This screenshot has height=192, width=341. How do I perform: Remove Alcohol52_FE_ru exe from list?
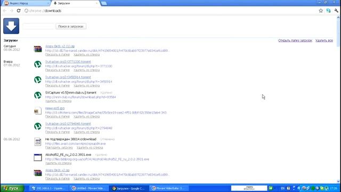[58, 163]
